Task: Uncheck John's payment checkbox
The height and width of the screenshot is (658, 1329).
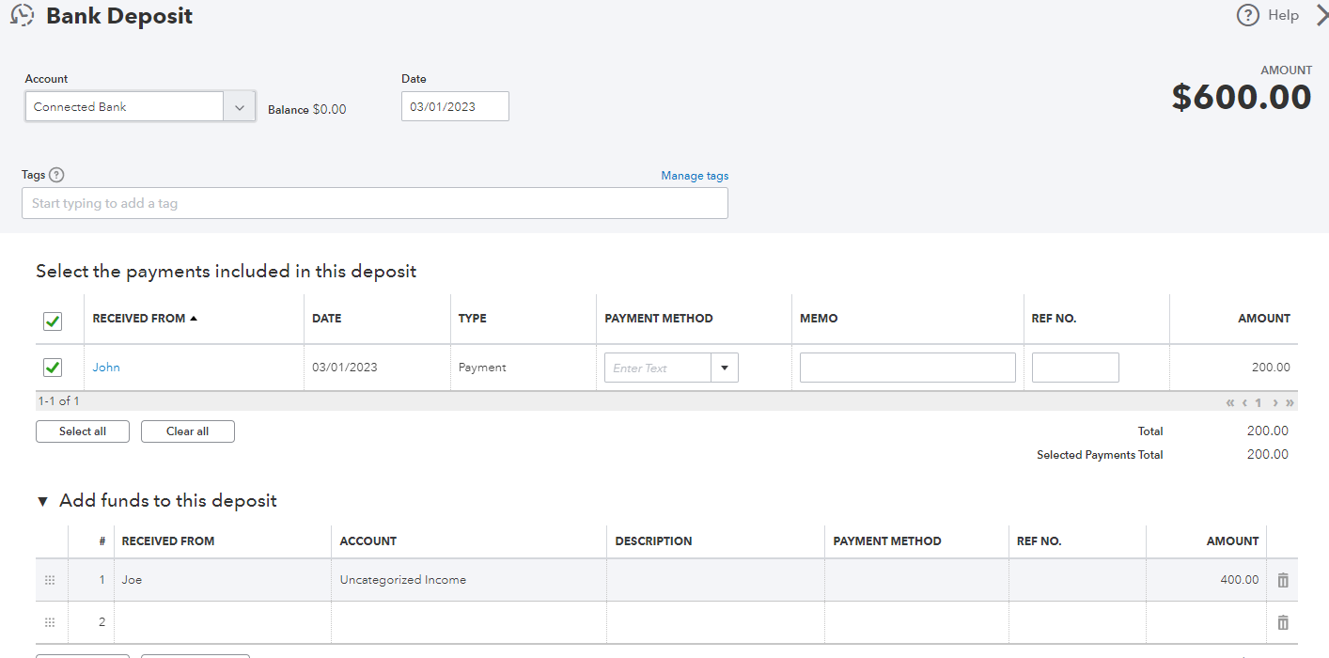Action: click(x=53, y=367)
